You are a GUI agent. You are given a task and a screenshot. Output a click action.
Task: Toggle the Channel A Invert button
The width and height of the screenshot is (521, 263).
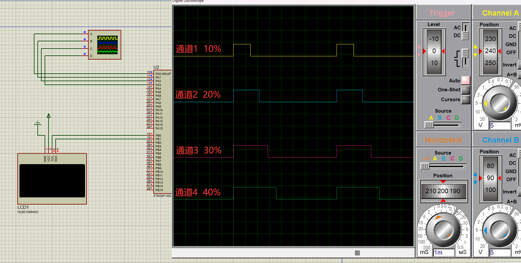click(x=520, y=65)
